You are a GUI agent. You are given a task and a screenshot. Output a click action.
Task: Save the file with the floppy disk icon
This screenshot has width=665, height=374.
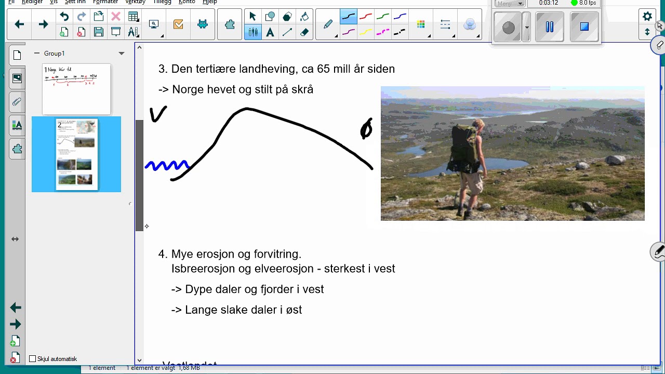coord(98,32)
